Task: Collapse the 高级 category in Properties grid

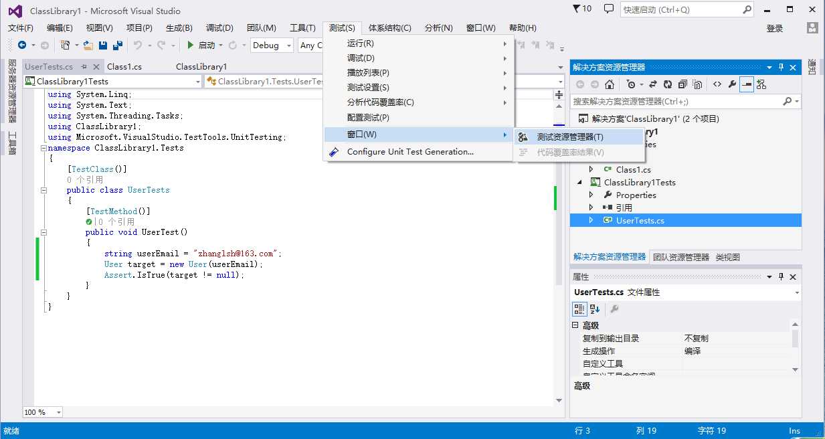Action: coord(575,325)
